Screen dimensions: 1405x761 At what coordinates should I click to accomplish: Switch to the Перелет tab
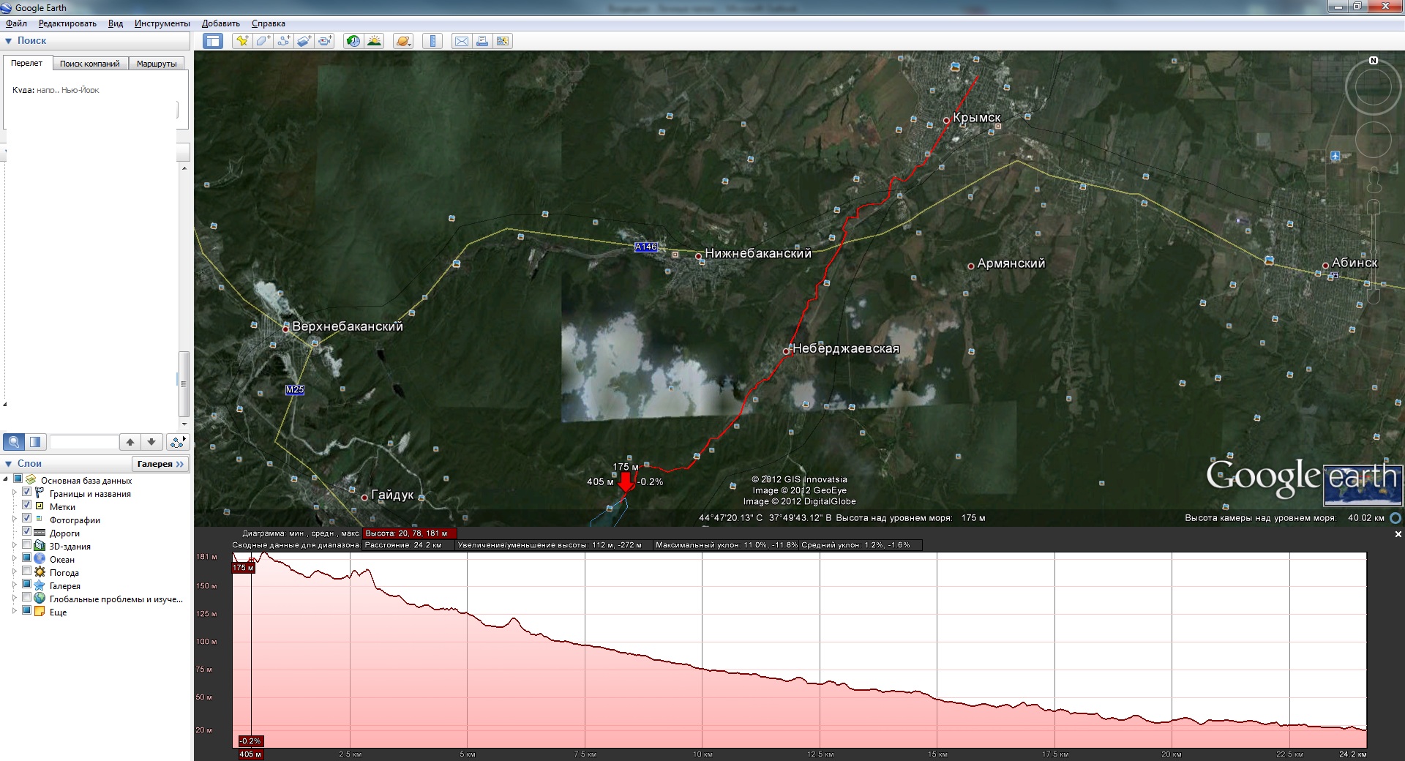pos(27,63)
